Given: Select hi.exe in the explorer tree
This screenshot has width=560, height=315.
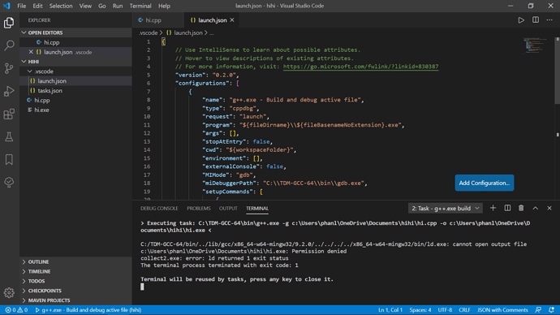Looking at the screenshot, I should 75,110.
